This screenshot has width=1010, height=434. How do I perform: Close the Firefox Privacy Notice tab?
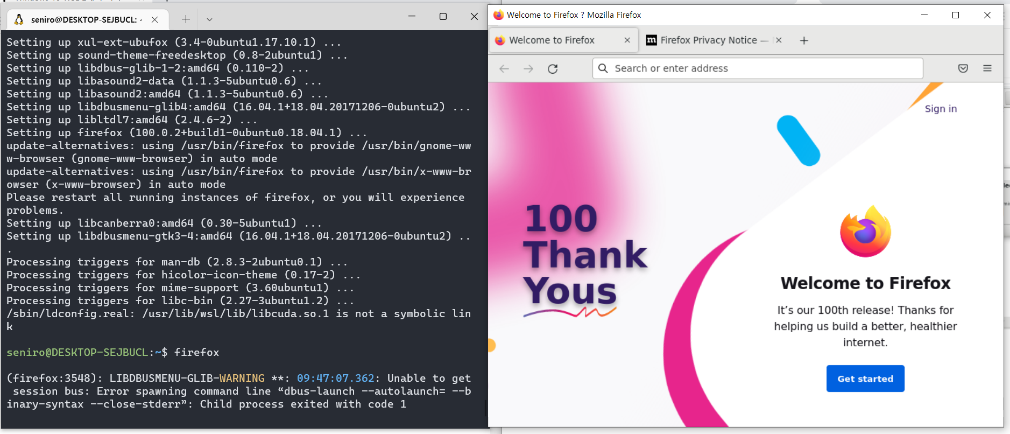[x=779, y=40]
